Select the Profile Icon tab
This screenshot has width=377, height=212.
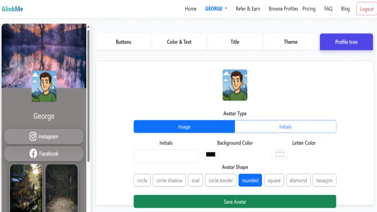click(346, 42)
